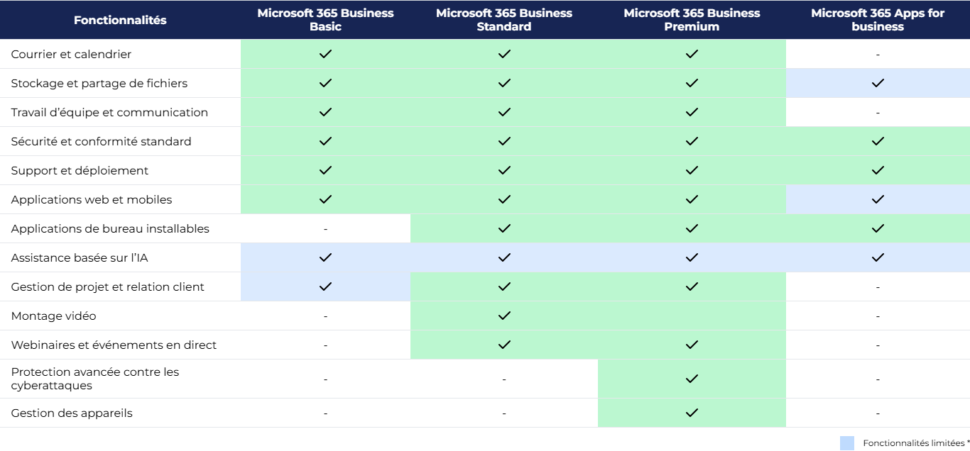
Task: Click the 'Courrier et calendrier' row label
Action: pos(71,54)
